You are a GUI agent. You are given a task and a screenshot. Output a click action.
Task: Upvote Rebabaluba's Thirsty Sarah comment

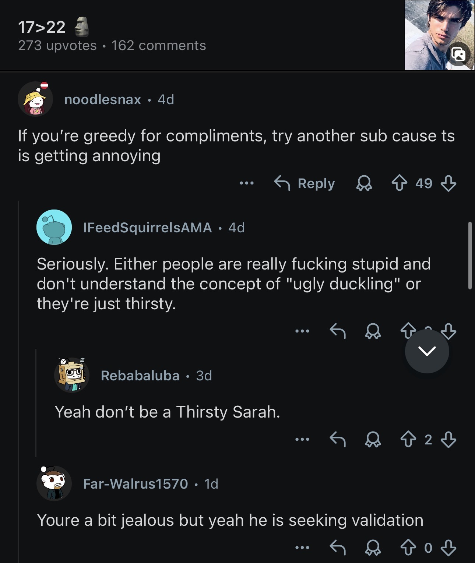[408, 439]
